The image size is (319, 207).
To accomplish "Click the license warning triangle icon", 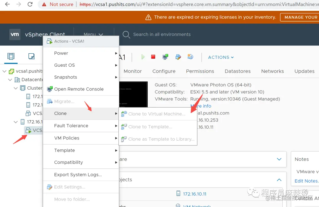I will pos(148,17).
